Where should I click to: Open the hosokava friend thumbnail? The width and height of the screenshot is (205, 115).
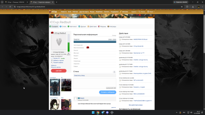coord(55,87)
